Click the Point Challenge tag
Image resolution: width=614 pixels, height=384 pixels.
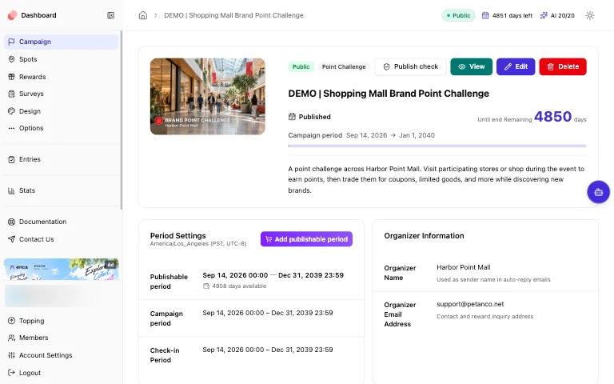tap(344, 66)
